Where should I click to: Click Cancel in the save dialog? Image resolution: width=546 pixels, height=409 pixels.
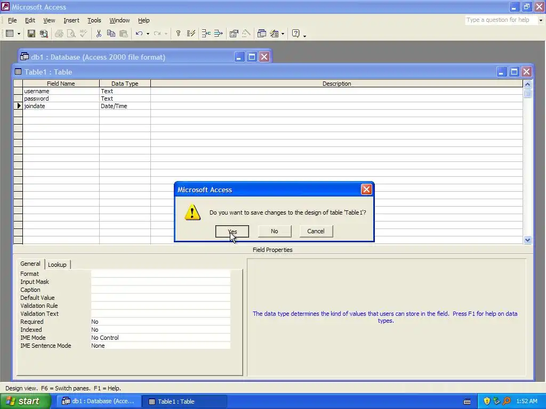316,231
